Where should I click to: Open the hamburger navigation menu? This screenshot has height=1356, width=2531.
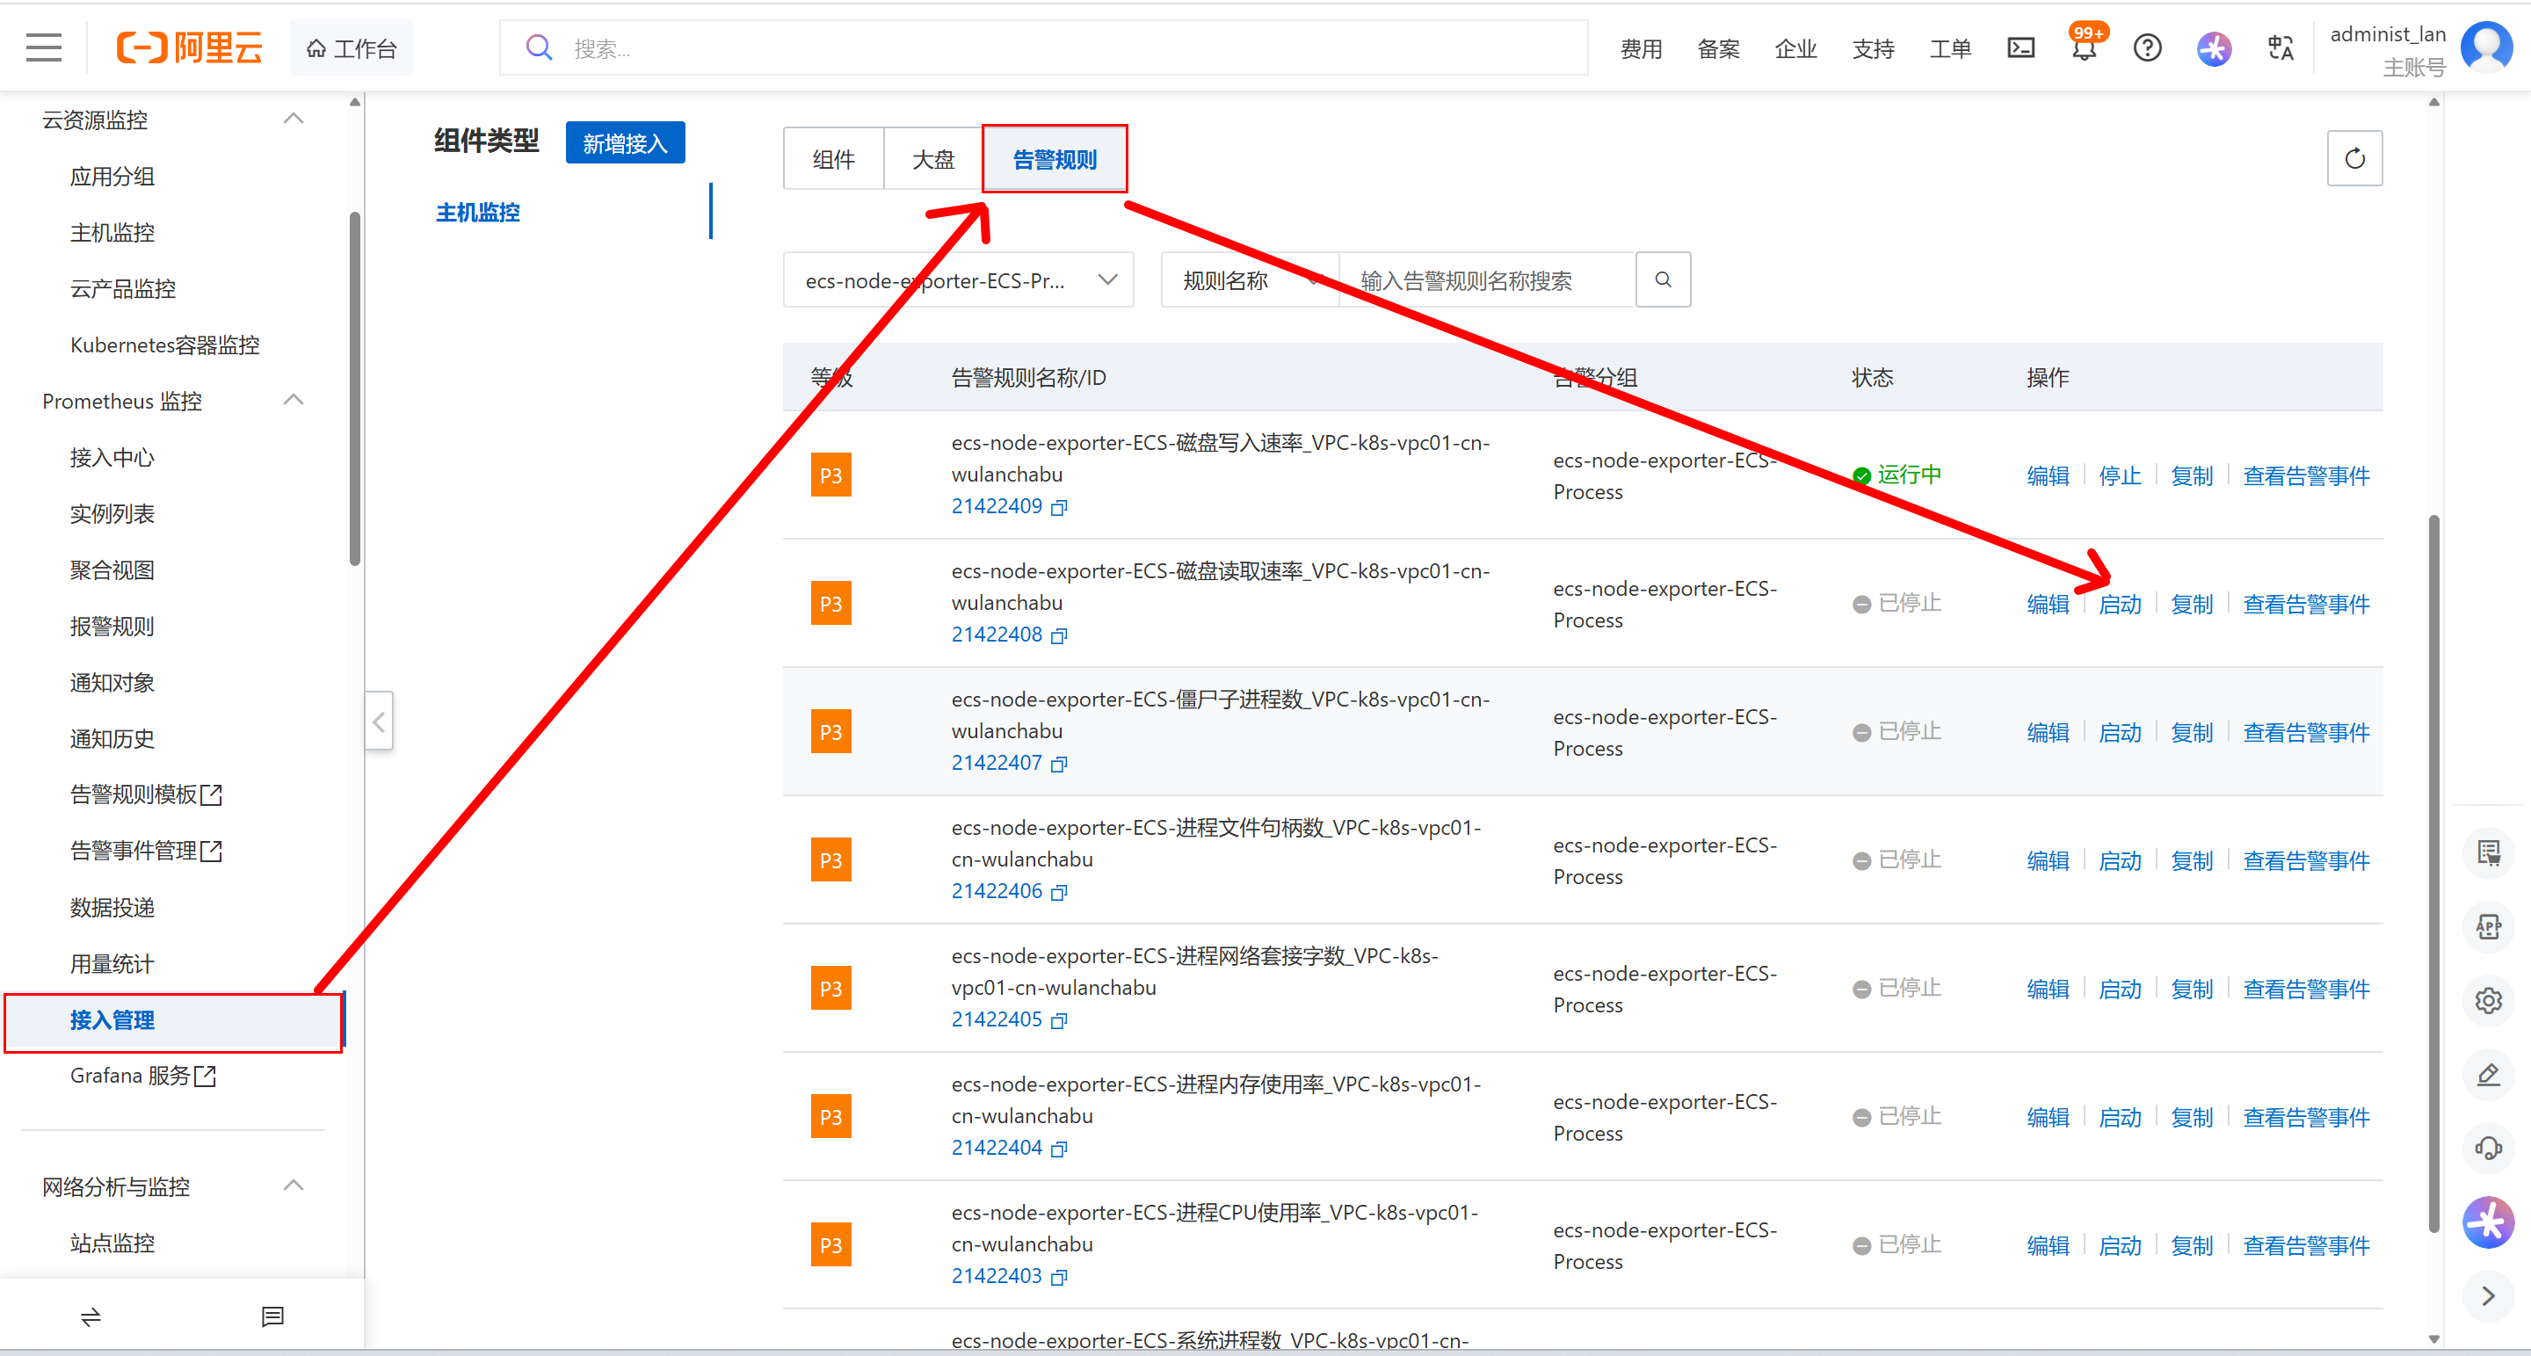point(43,47)
